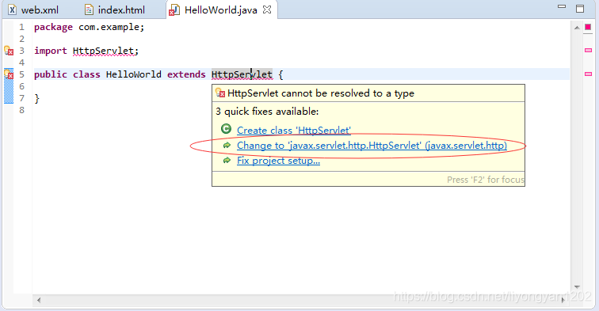599x311 pixels.
Task: Click the HelloWorld.java error file icon
Action: click(x=174, y=10)
